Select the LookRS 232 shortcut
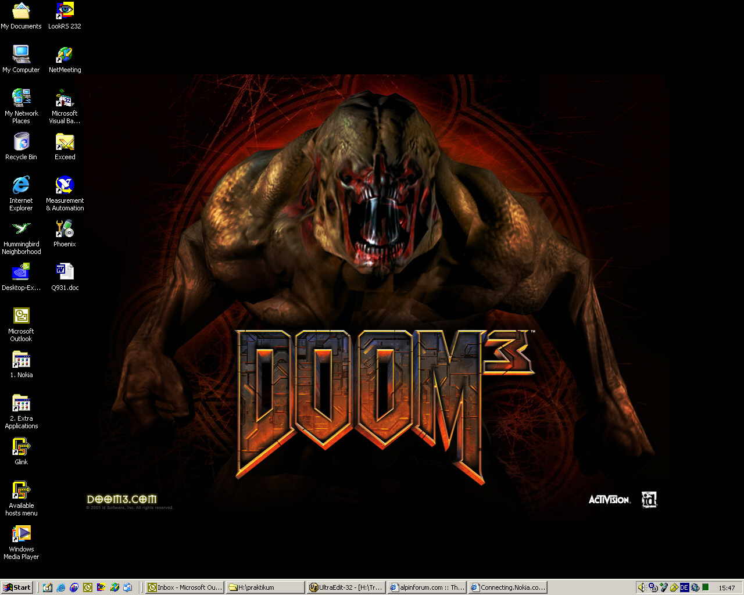The image size is (744, 595). (x=65, y=11)
